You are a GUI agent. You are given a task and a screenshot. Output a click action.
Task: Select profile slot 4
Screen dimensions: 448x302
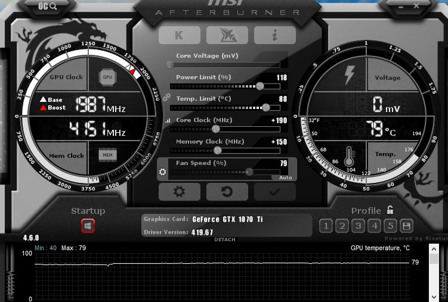(x=374, y=226)
